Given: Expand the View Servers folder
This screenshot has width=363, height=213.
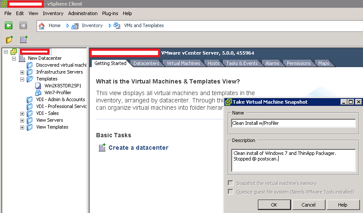Looking at the screenshot, I should point(22,120).
